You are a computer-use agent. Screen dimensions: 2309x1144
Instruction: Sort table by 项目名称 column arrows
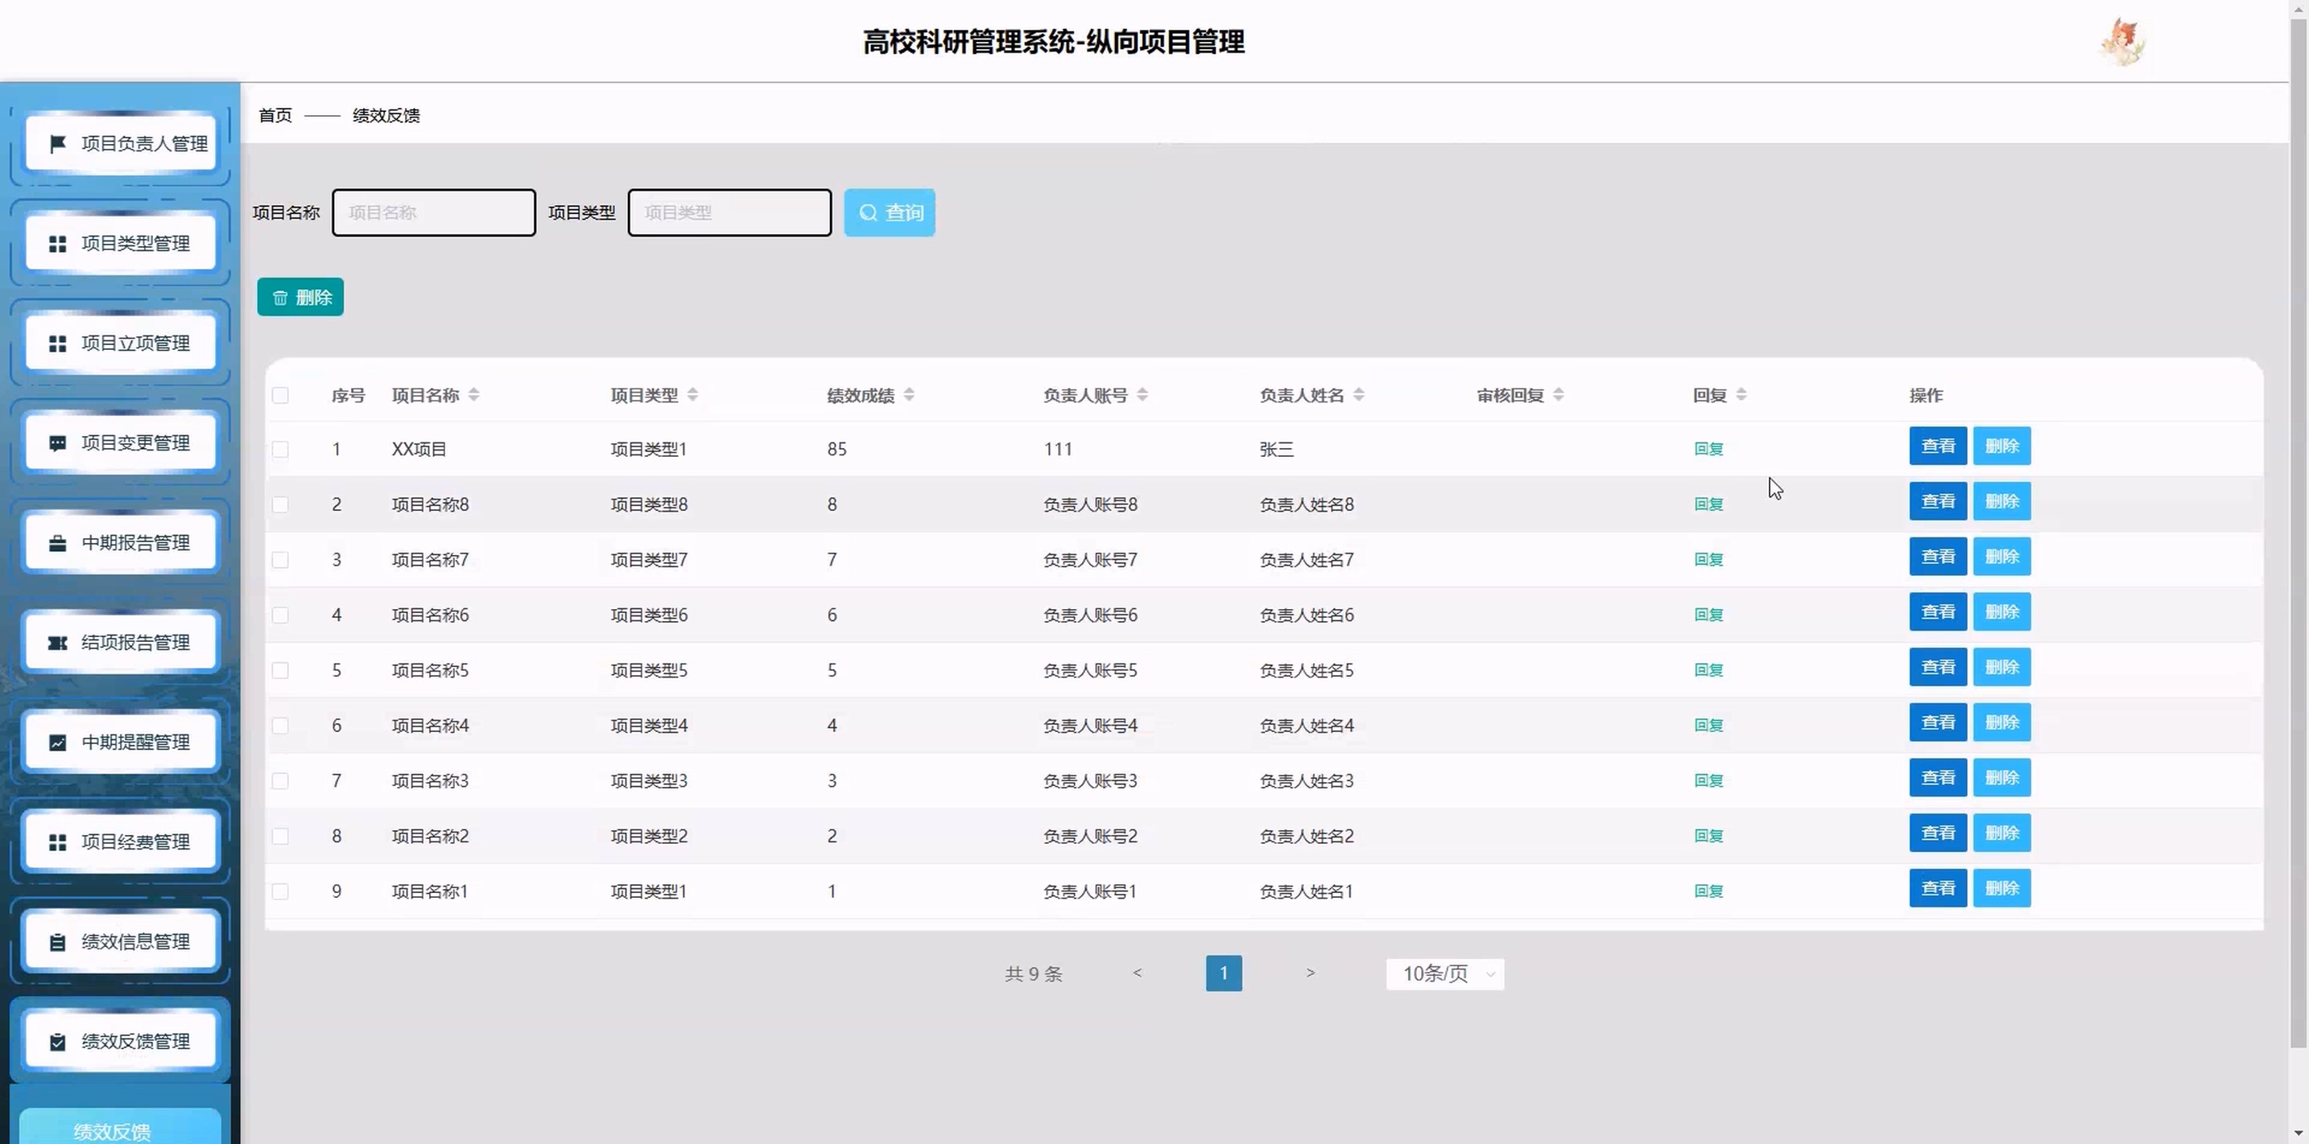click(474, 395)
